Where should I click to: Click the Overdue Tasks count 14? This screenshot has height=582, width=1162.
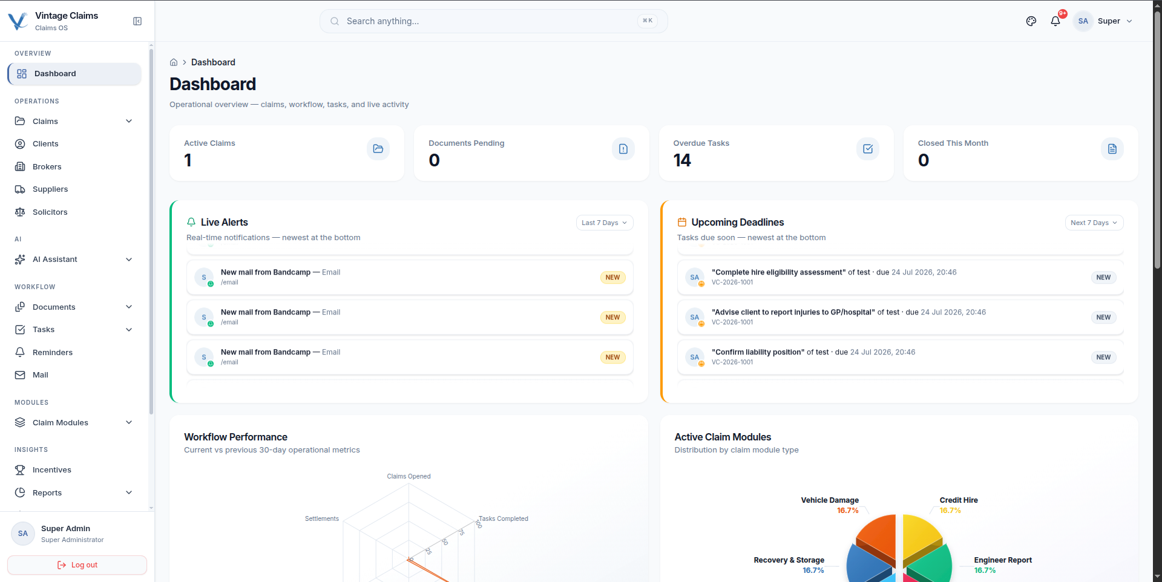click(x=682, y=160)
